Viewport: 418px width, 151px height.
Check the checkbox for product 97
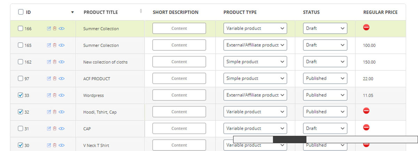(21, 79)
